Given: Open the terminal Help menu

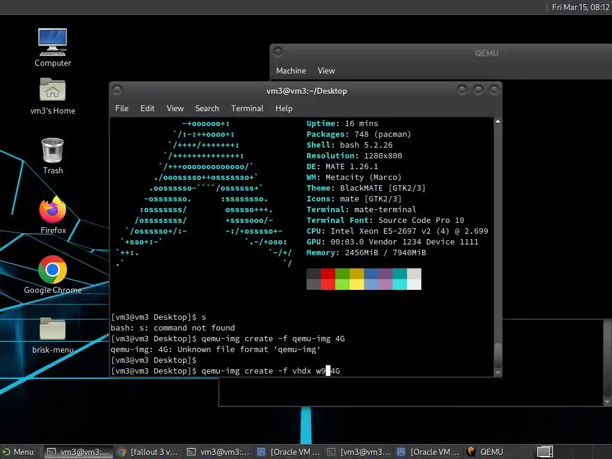Looking at the screenshot, I should 284,109.
